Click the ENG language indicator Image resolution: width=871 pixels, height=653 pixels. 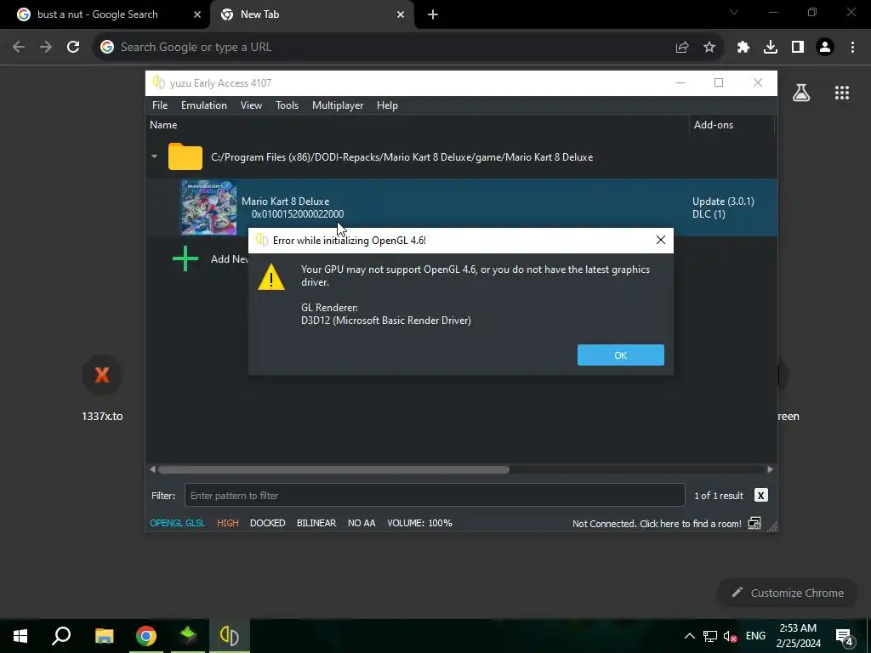755,636
